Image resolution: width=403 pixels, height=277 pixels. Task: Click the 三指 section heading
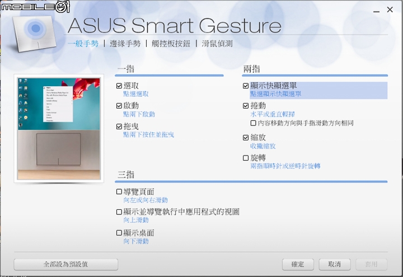point(126,175)
